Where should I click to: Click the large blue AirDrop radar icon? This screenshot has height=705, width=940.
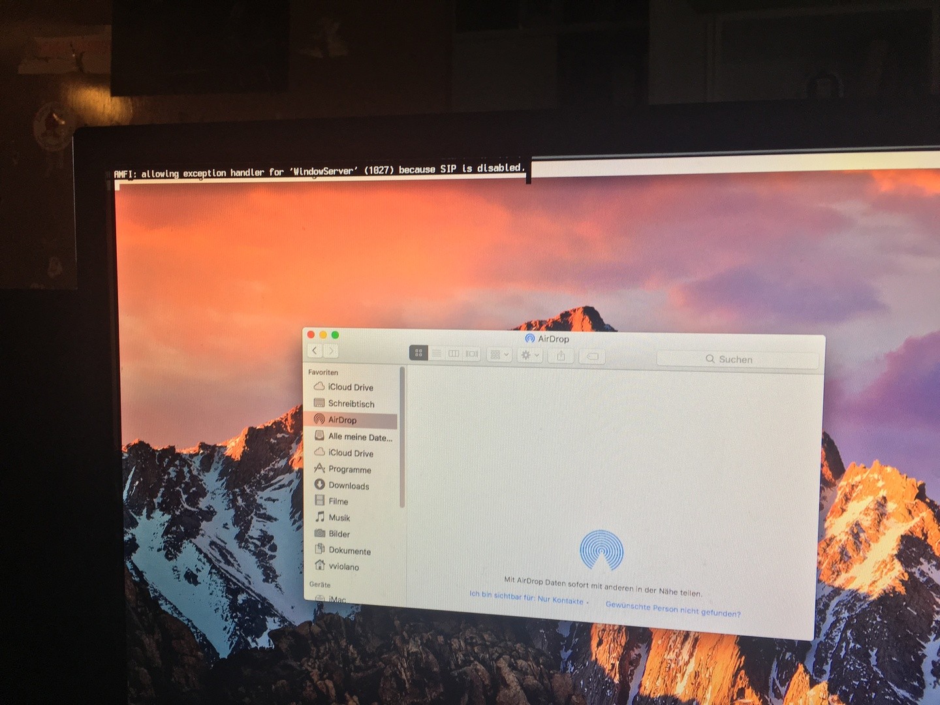pyautogui.click(x=601, y=550)
